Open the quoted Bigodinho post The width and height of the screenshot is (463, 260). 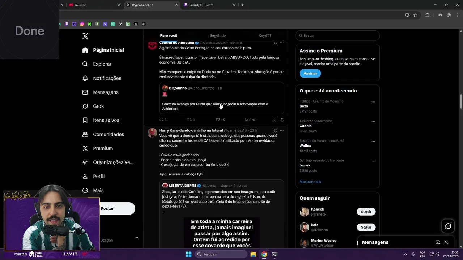click(x=222, y=98)
